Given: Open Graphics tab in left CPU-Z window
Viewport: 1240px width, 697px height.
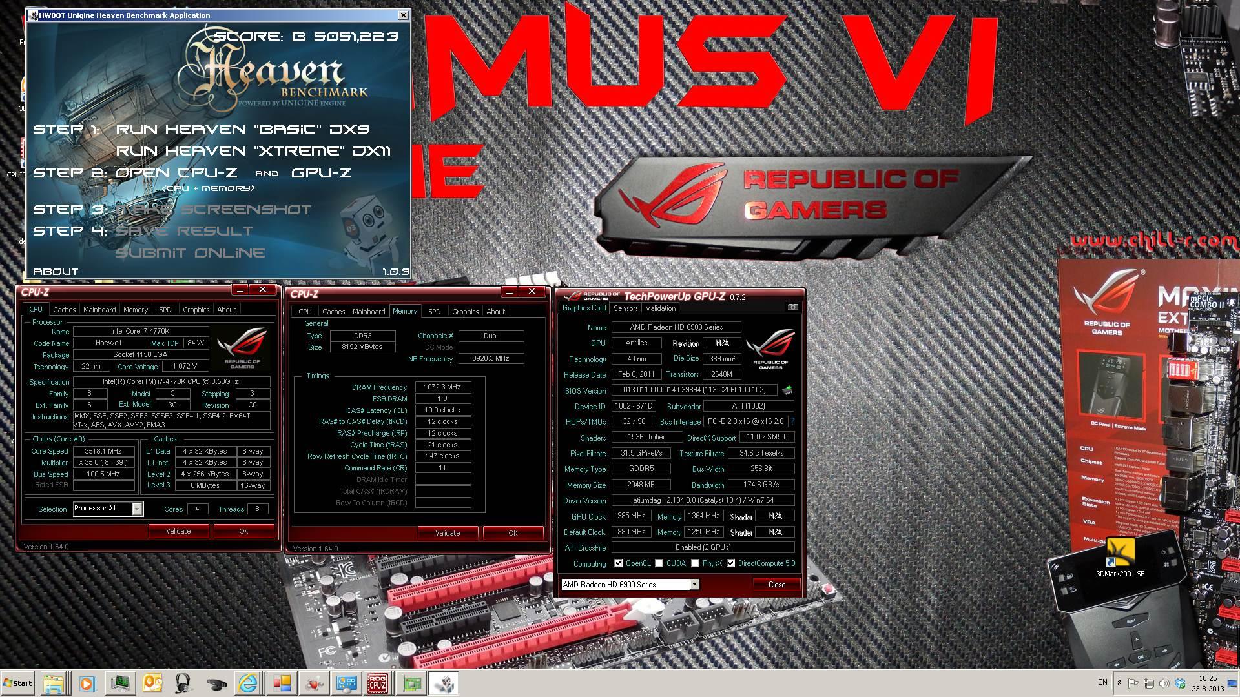Looking at the screenshot, I should click(x=196, y=310).
